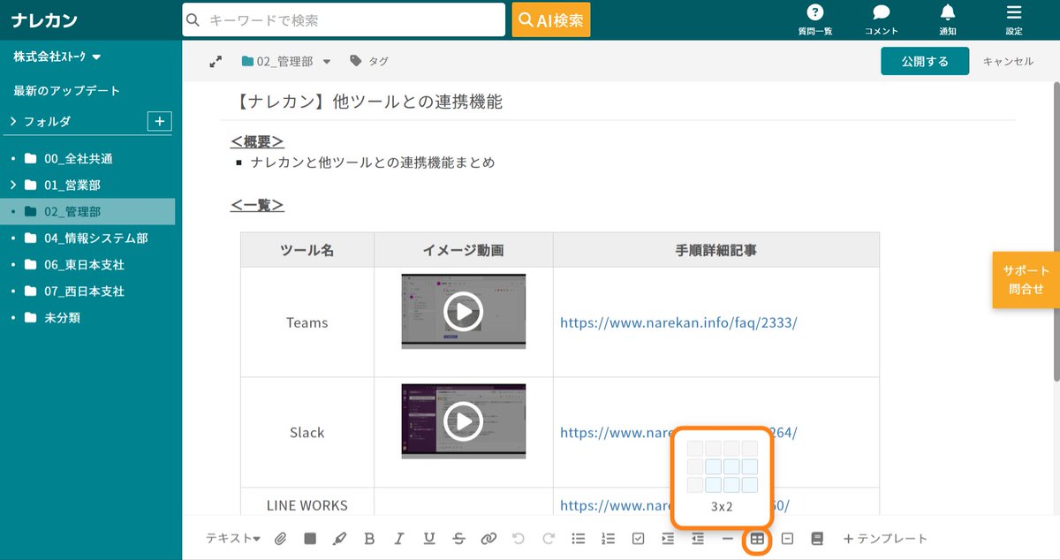1060x560 pixels.
Task: Open the 00_全社共通 folder
Action: click(79, 159)
